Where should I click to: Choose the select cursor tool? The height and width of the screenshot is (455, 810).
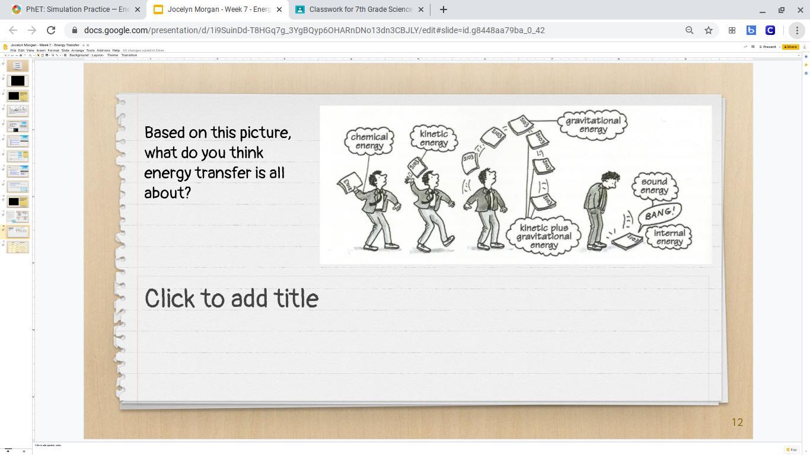(39, 55)
